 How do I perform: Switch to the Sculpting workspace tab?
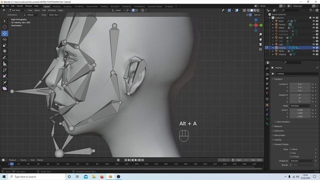pyautogui.click(x=67, y=6)
